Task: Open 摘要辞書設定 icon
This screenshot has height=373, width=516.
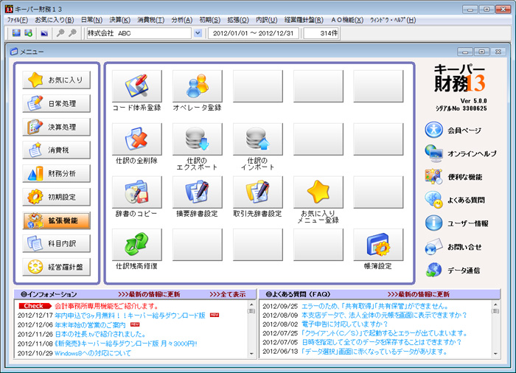Action: [x=198, y=192]
